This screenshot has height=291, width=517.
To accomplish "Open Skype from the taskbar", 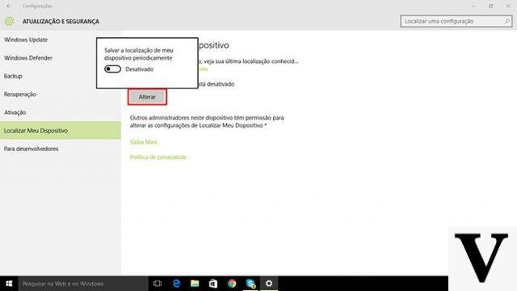I will pyautogui.click(x=250, y=284).
